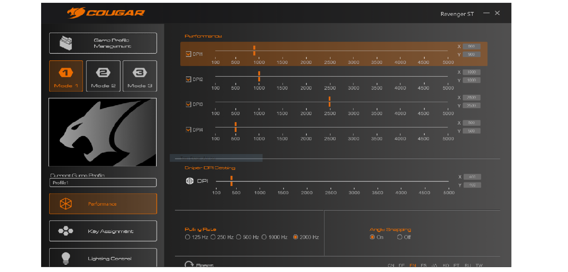Click the Performance hexagon icon

point(66,204)
